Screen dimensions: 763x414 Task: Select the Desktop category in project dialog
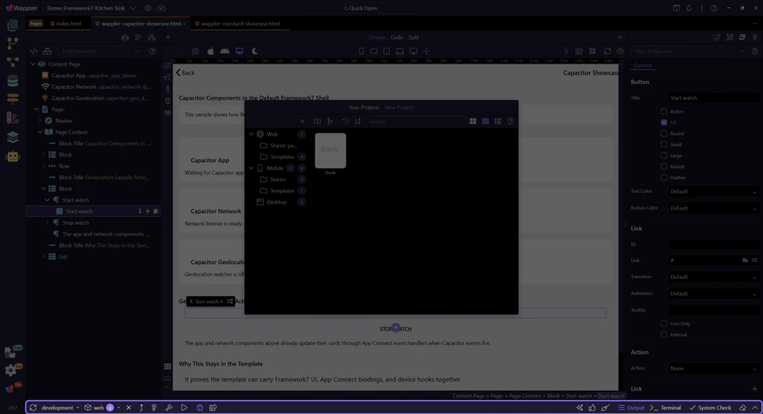(x=277, y=202)
